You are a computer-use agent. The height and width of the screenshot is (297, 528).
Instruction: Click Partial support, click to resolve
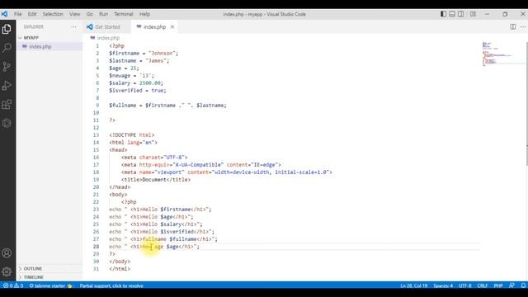point(111,285)
